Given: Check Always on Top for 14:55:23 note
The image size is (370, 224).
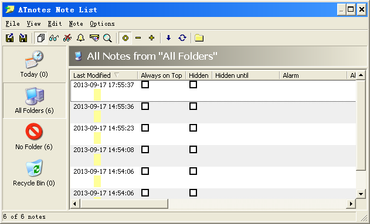Looking at the screenshot, I should click(x=145, y=127).
